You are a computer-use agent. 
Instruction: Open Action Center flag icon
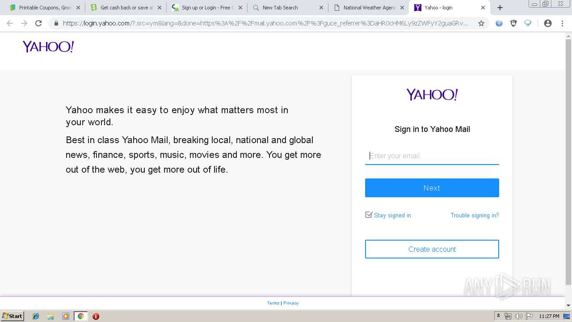pyautogui.click(x=529, y=316)
